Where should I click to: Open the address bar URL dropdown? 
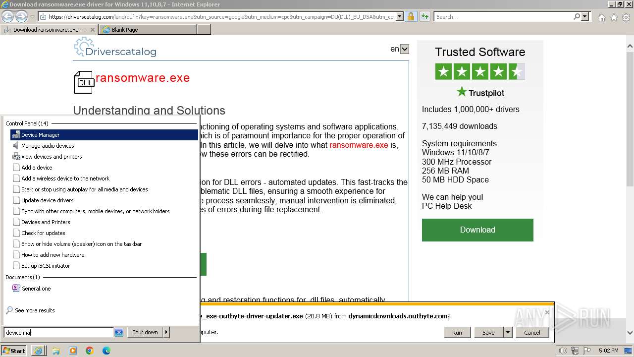pos(400,16)
